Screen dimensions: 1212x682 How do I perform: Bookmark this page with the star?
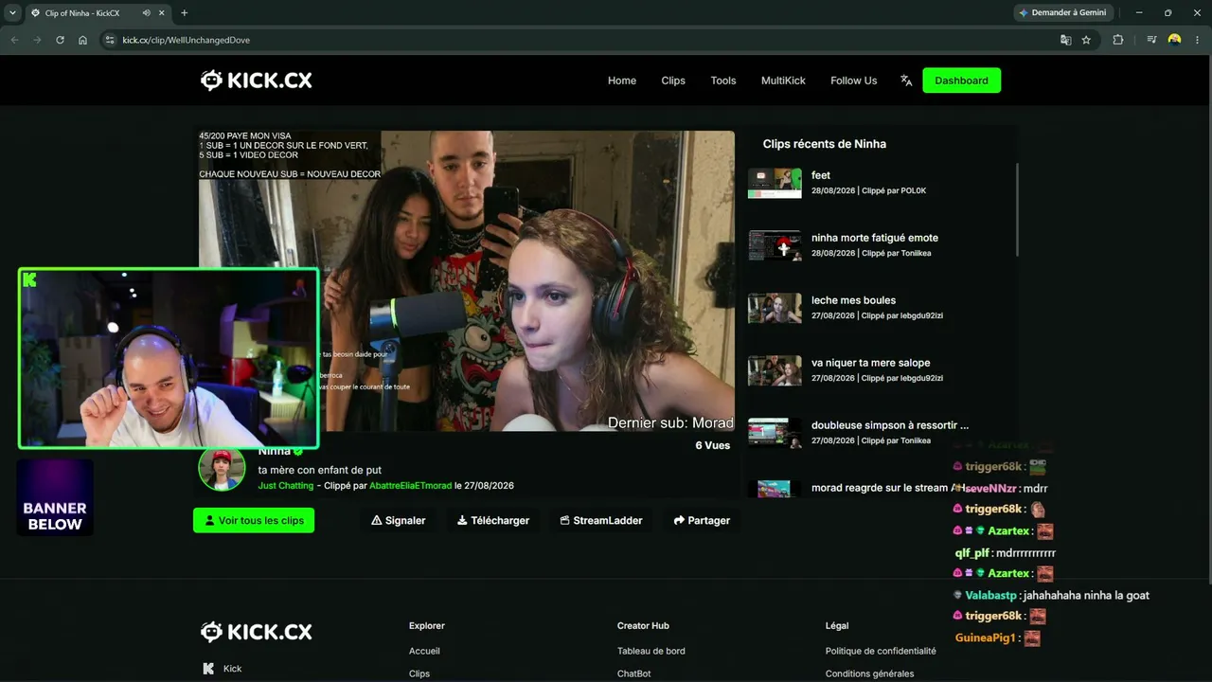[1086, 40]
